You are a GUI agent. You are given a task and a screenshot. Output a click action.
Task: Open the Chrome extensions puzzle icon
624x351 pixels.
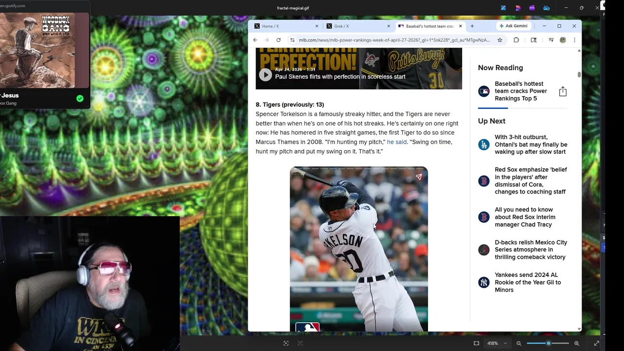516,40
